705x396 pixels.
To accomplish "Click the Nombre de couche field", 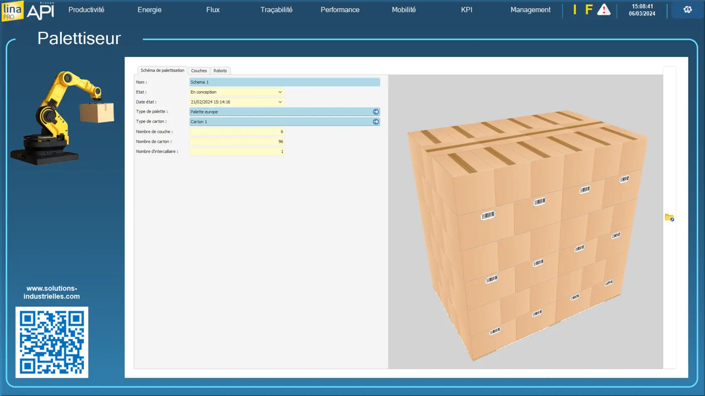I will point(237,132).
